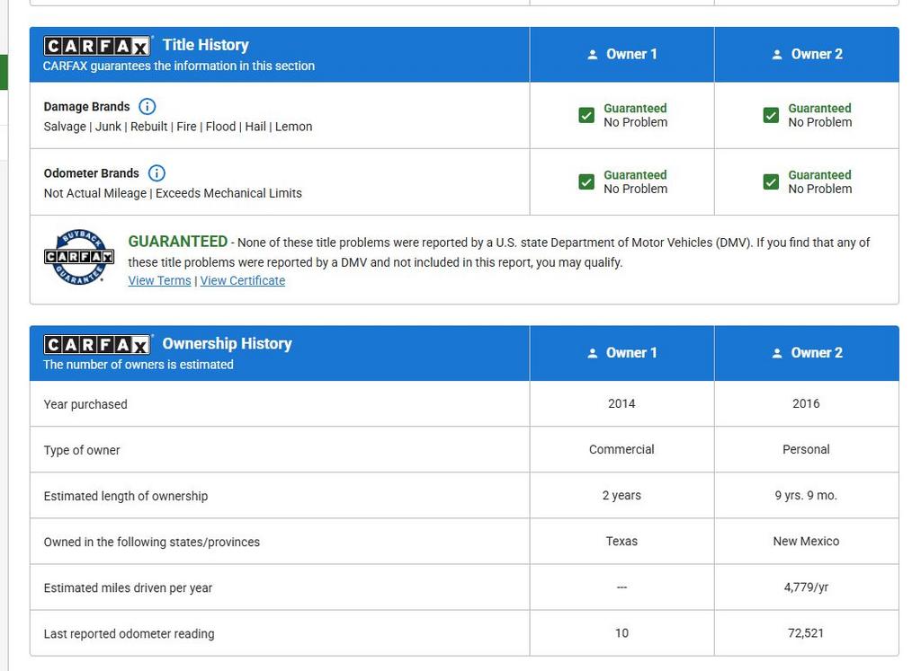Click the CARFAX logo in Title History header

pyautogui.click(x=97, y=47)
